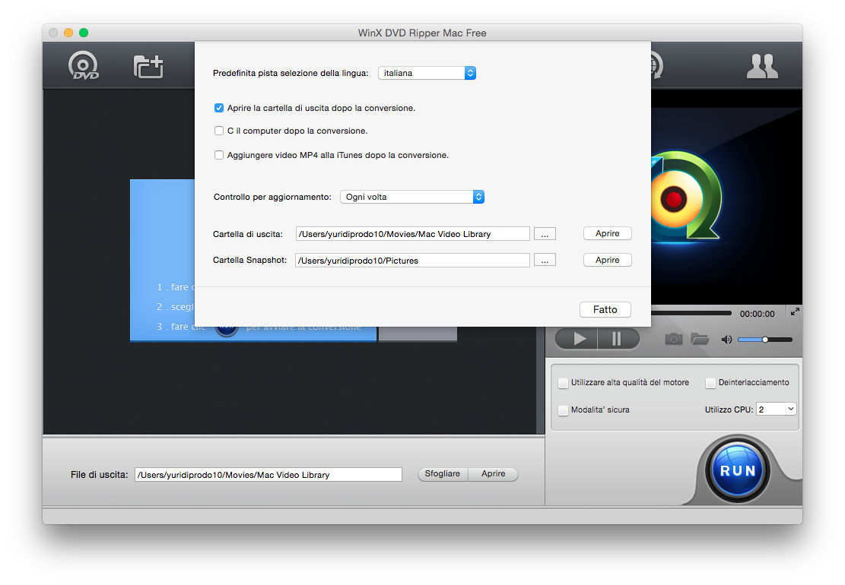Enable adding MP4 video to iTunes

pyautogui.click(x=219, y=155)
